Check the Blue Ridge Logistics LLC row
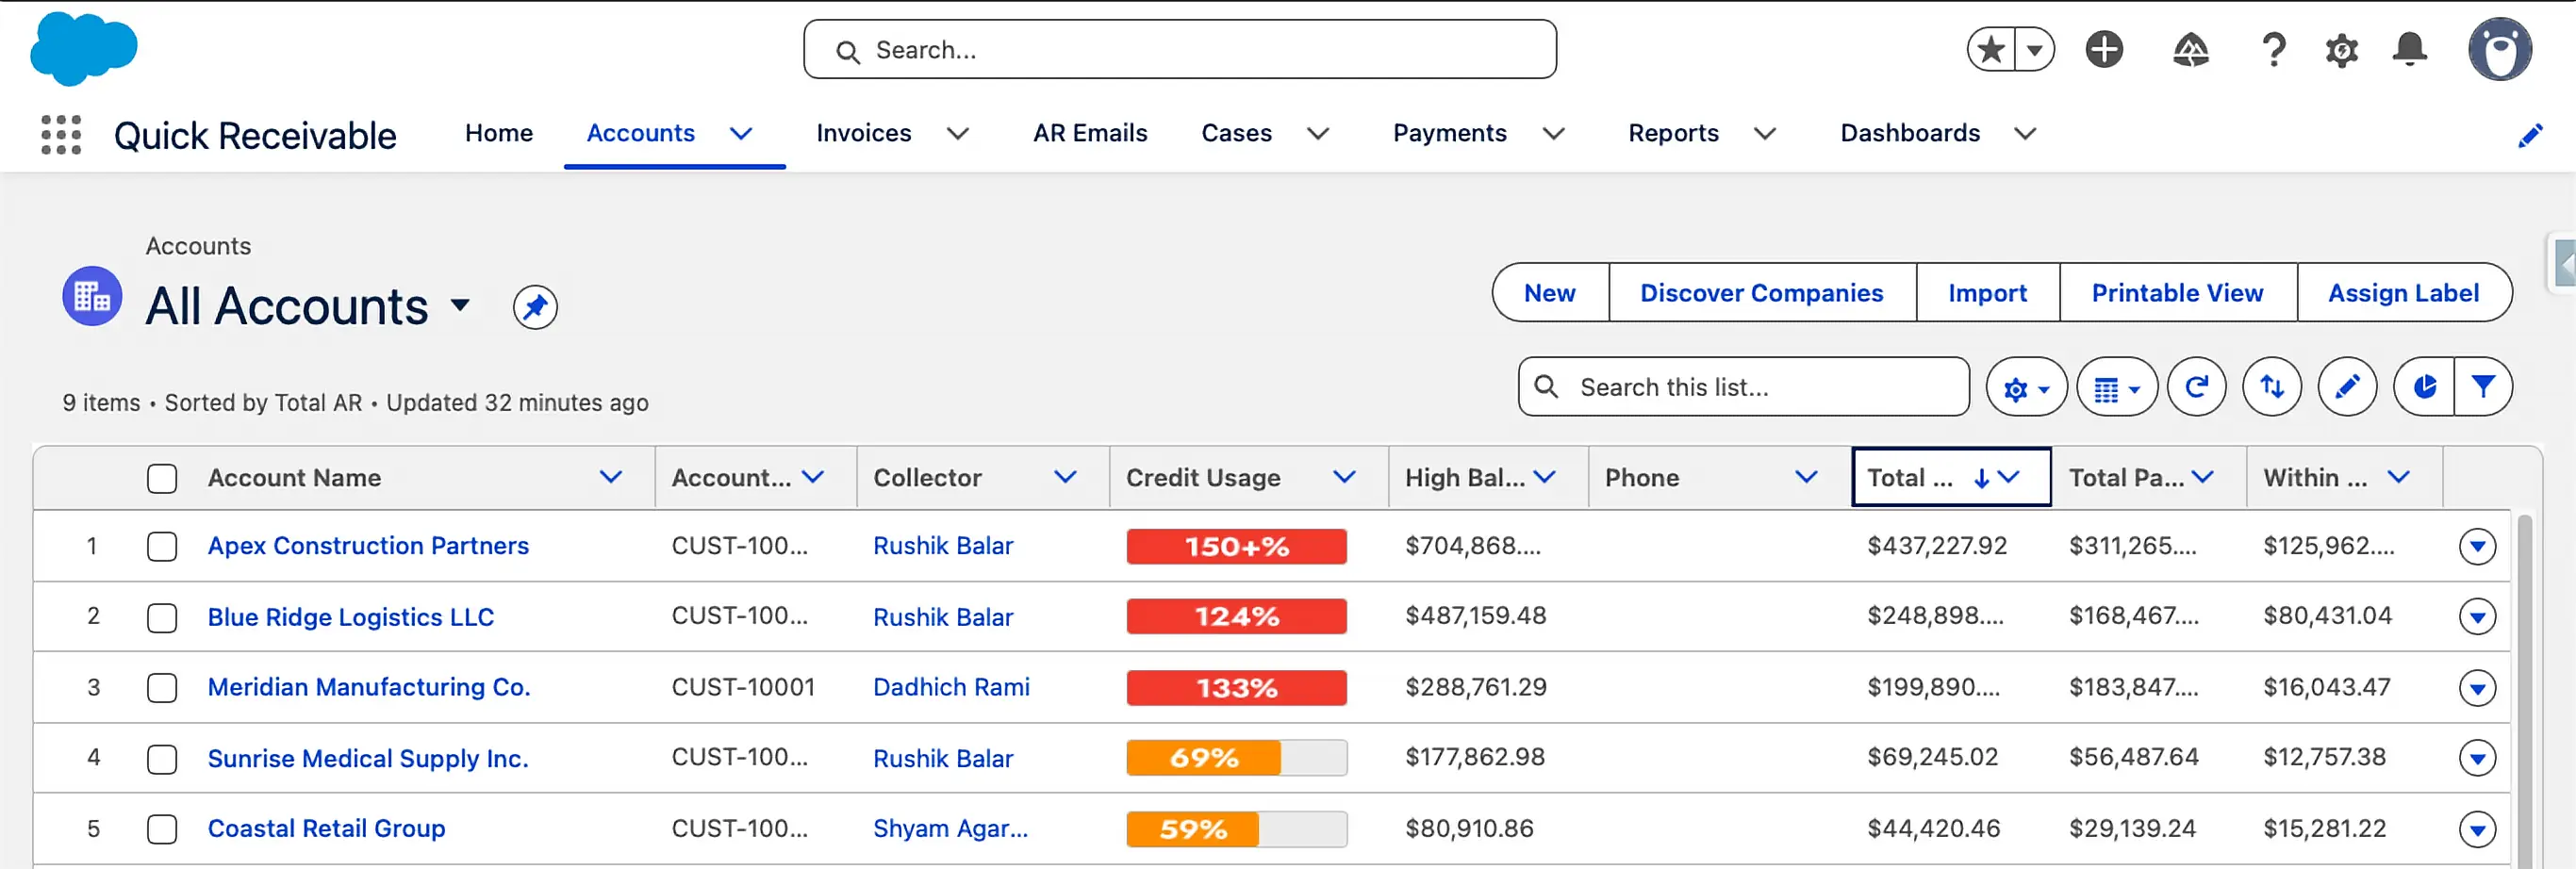 162,618
